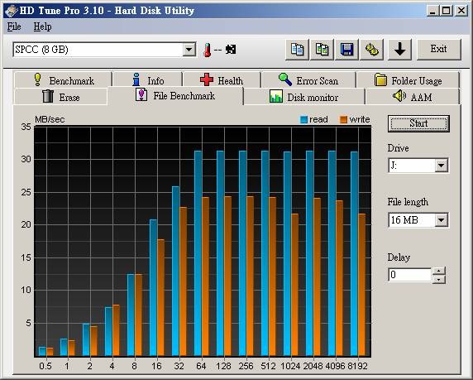Image resolution: width=473 pixels, height=380 pixels.
Task: Click the HD Tune application title icon
Action: coord(11,11)
